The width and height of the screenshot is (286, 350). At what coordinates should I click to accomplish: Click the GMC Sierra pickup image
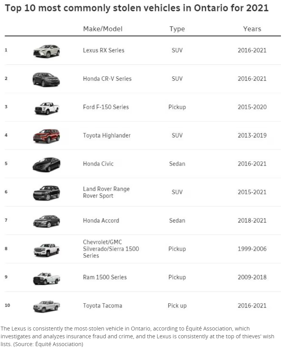click(x=47, y=250)
